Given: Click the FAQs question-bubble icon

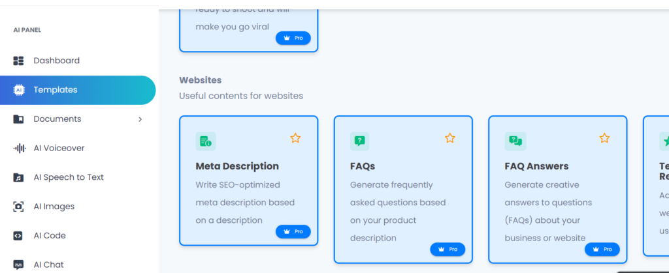Looking at the screenshot, I should pos(360,141).
